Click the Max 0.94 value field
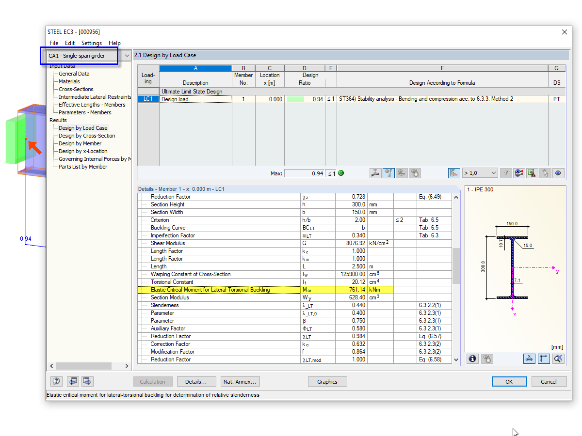 coord(305,173)
